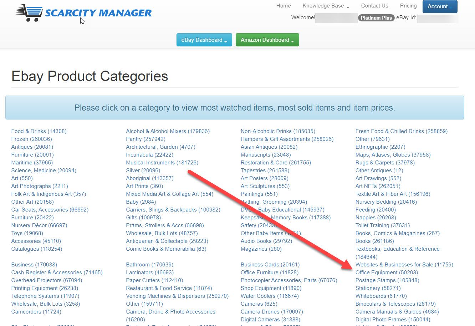
Task: Expand the Account menu
Action: (440, 6)
